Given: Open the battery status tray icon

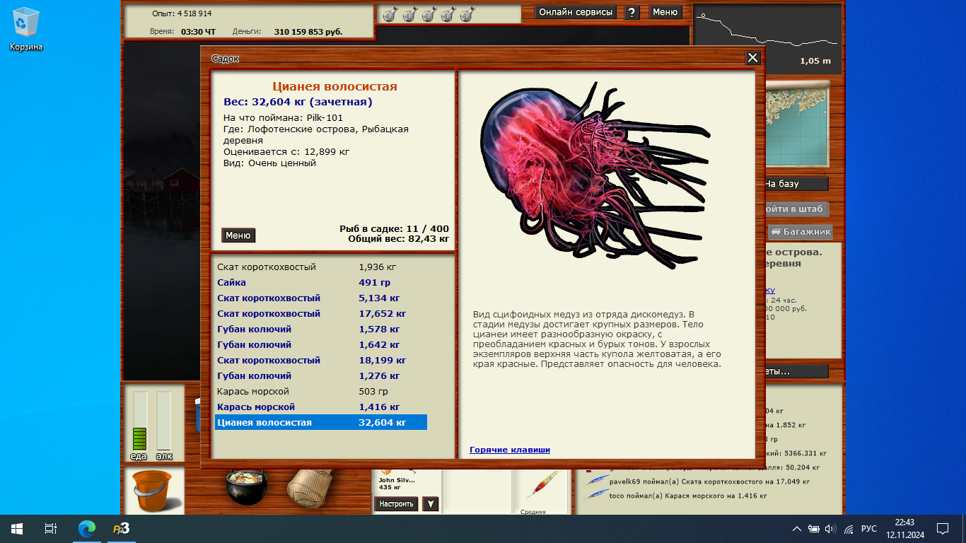Looking at the screenshot, I should pyautogui.click(x=814, y=528).
